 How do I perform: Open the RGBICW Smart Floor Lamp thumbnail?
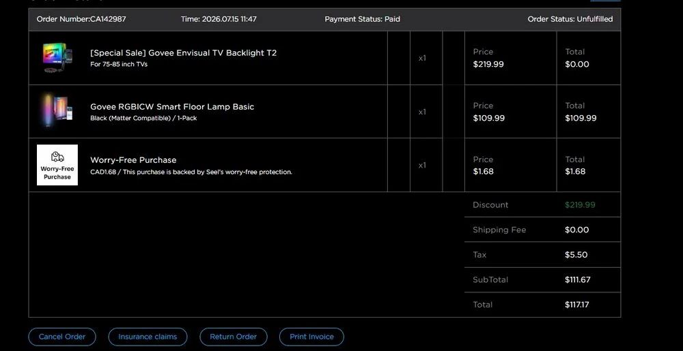pyautogui.click(x=57, y=111)
